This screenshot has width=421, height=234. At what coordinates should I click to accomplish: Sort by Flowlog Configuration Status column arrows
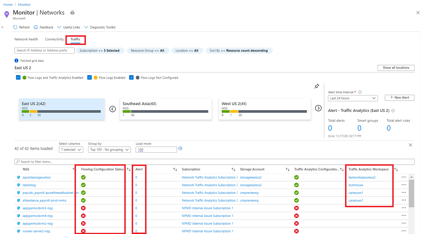pyautogui.click(x=129, y=169)
